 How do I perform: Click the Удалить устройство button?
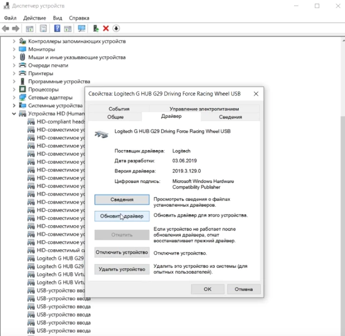pos(122,270)
